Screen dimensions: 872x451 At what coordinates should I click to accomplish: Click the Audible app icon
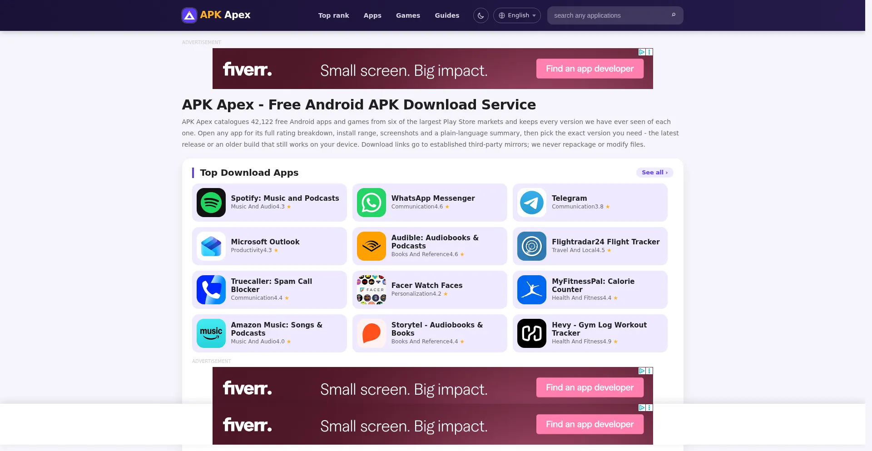coord(372,246)
